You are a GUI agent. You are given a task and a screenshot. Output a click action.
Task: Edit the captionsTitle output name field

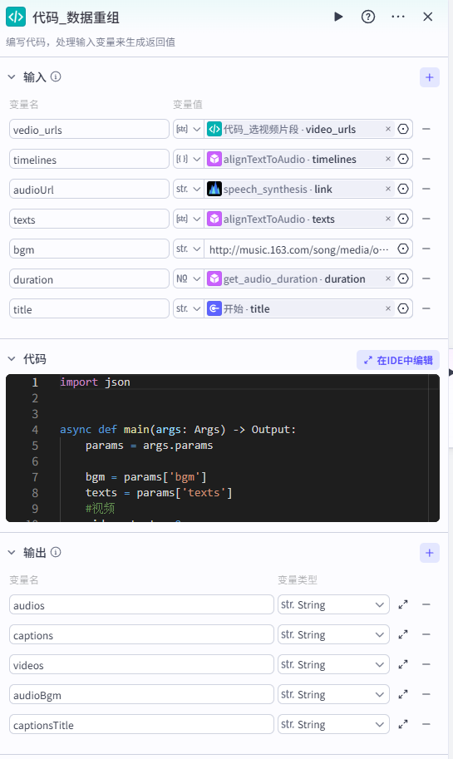141,725
